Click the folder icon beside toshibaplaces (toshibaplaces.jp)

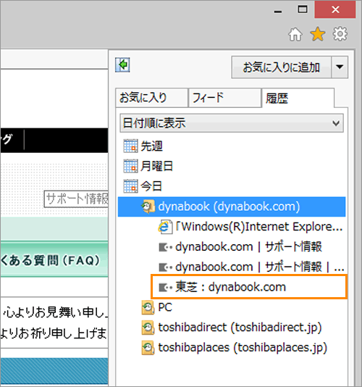pyautogui.click(x=148, y=348)
